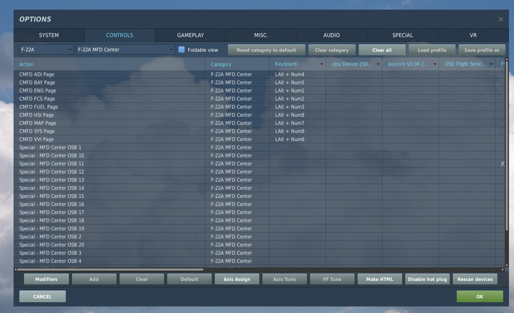Screen dimensions: 514x313
Task: Open the F-22A MFD Center category dropdown
Action: [x=125, y=49]
